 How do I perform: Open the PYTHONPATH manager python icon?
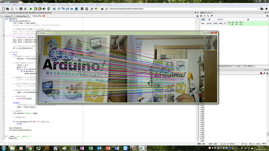96,9
